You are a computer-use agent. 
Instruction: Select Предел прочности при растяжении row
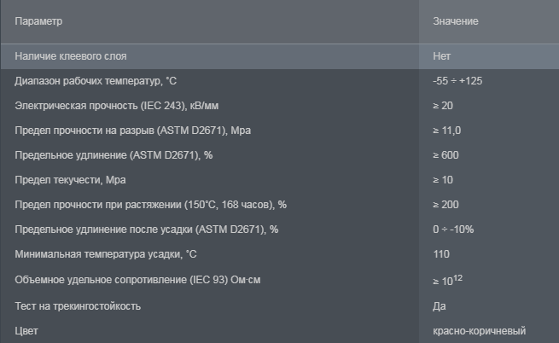click(280, 205)
